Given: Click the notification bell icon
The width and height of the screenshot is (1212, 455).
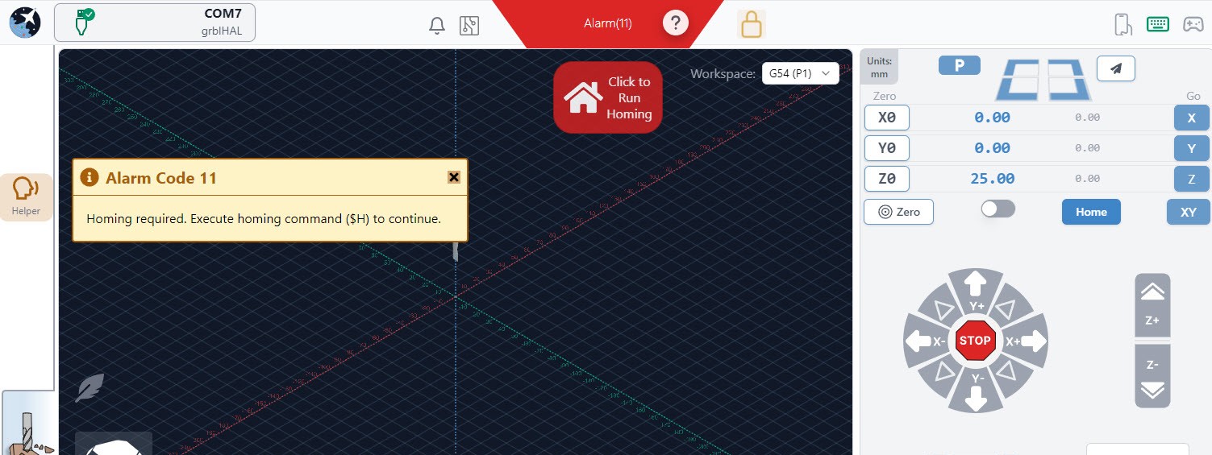Looking at the screenshot, I should click(x=436, y=25).
